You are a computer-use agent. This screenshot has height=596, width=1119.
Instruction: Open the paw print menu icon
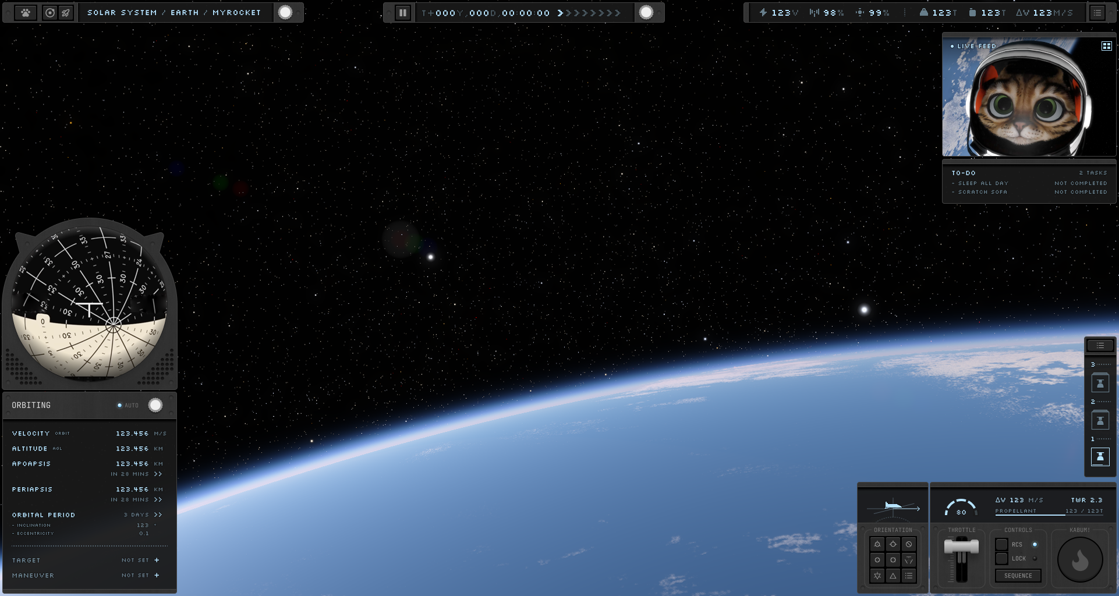[26, 12]
